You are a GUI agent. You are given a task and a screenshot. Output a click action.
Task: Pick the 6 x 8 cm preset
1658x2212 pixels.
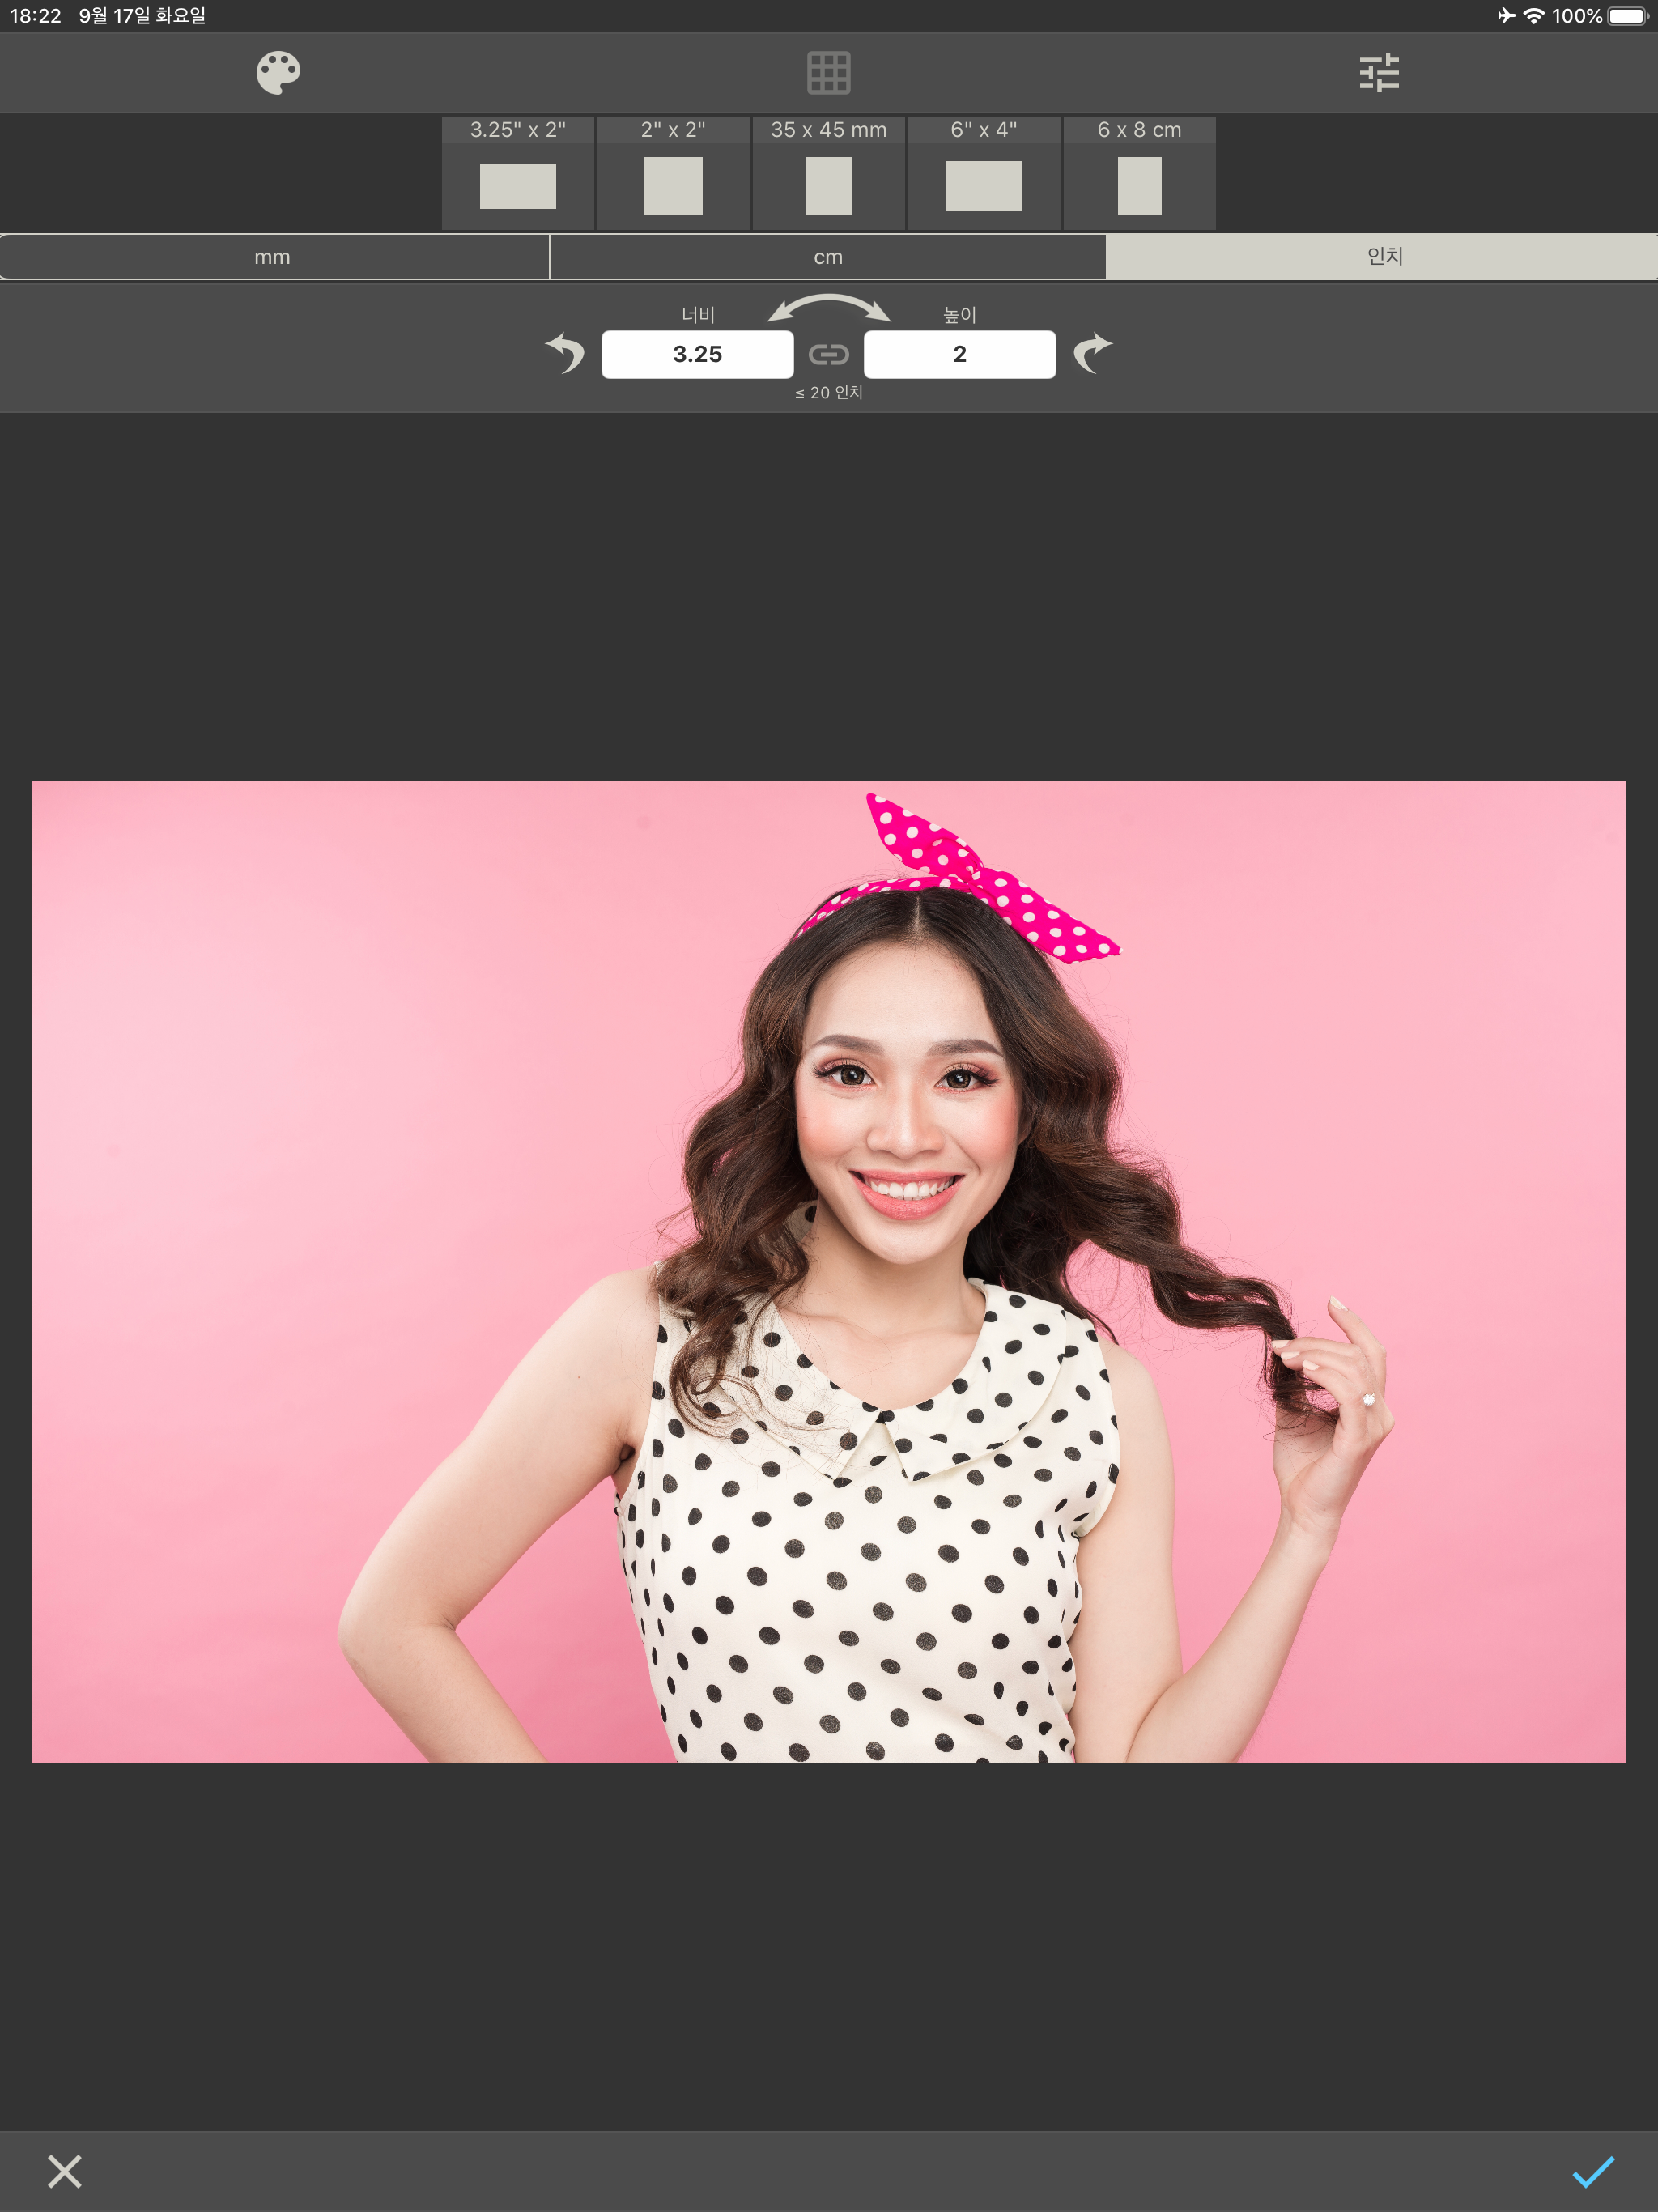(x=1139, y=173)
